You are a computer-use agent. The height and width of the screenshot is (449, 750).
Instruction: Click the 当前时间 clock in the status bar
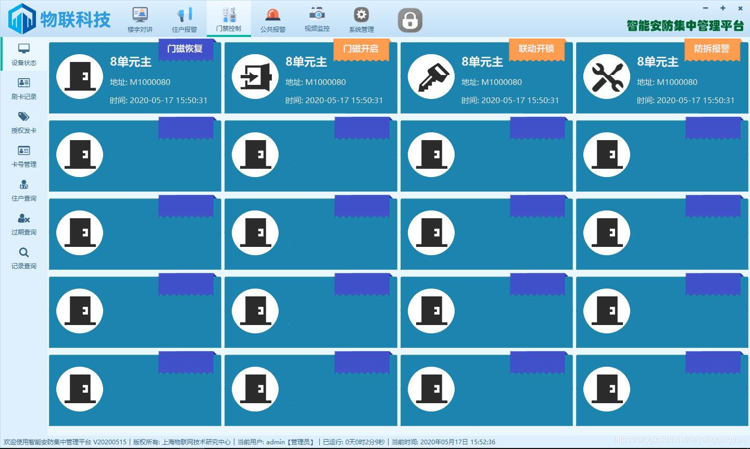443,442
